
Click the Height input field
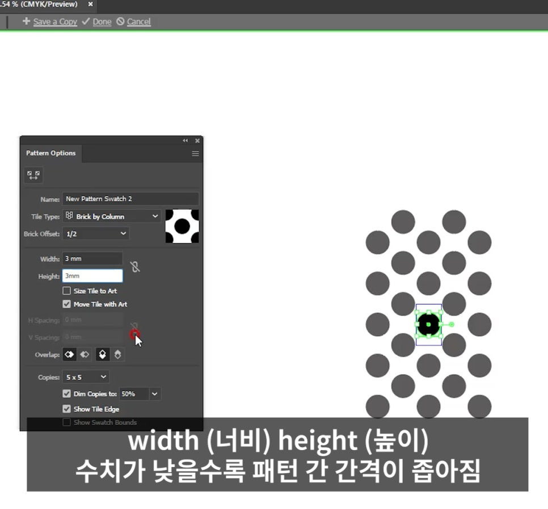[92, 276]
